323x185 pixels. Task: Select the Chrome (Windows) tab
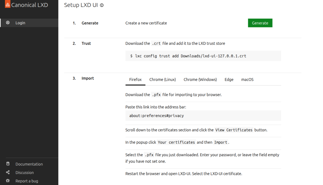coord(200,80)
